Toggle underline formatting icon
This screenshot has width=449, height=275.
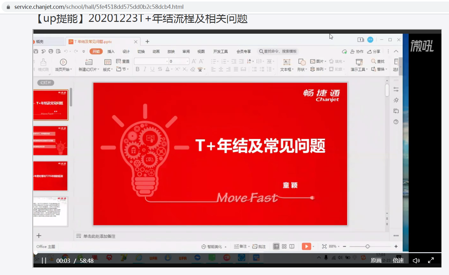(x=152, y=69)
